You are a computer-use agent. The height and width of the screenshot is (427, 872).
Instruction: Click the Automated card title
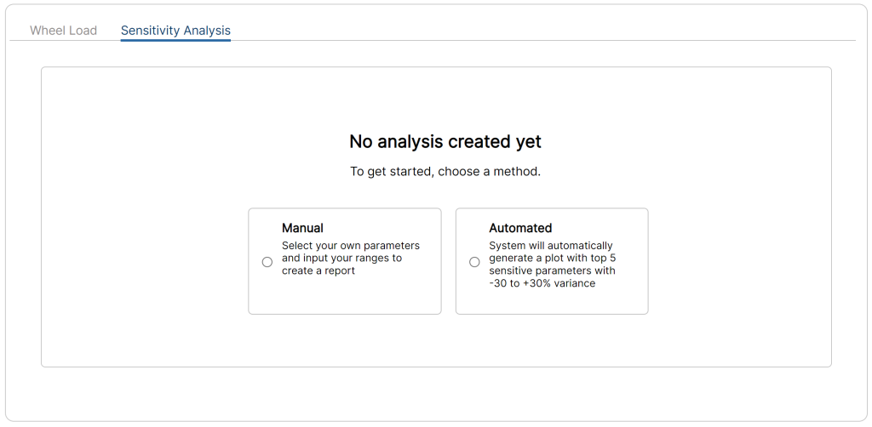coord(520,228)
